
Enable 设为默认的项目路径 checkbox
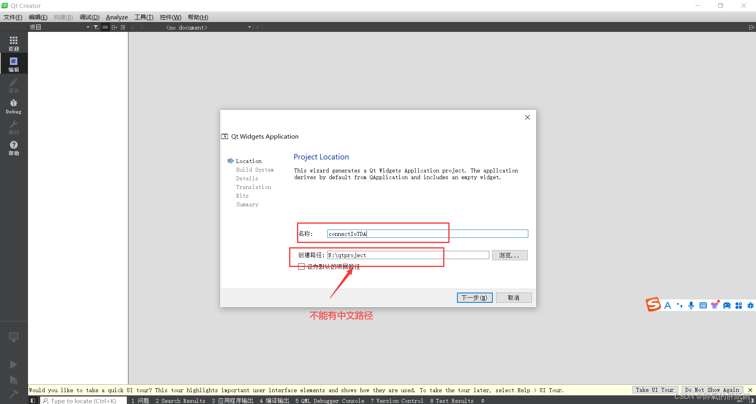pyautogui.click(x=301, y=266)
